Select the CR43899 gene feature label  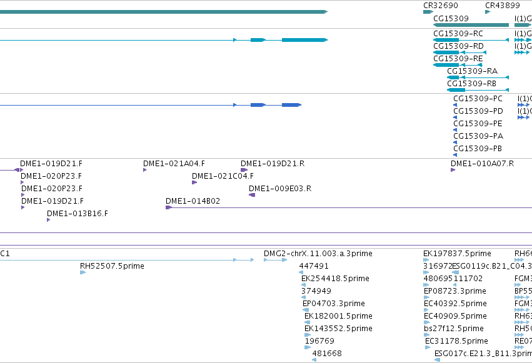[502, 6]
